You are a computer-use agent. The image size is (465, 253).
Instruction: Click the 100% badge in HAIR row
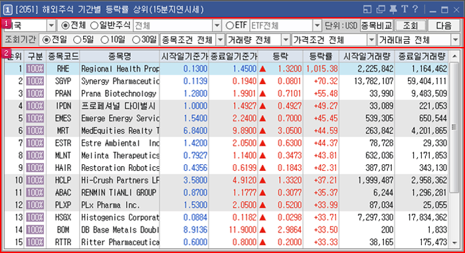35,168
